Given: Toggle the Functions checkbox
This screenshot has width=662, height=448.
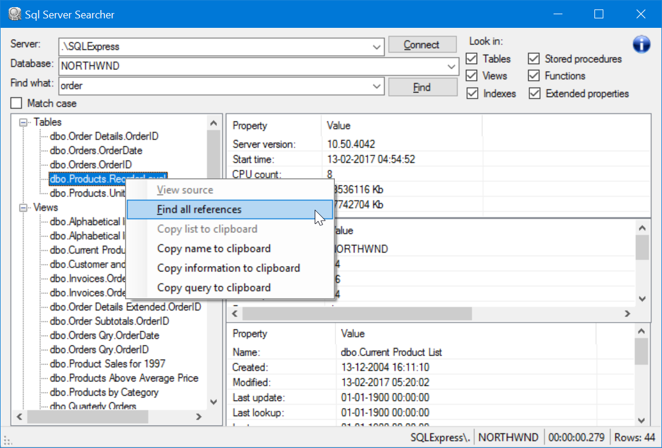Looking at the screenshot, I should (x=533, y=76).
